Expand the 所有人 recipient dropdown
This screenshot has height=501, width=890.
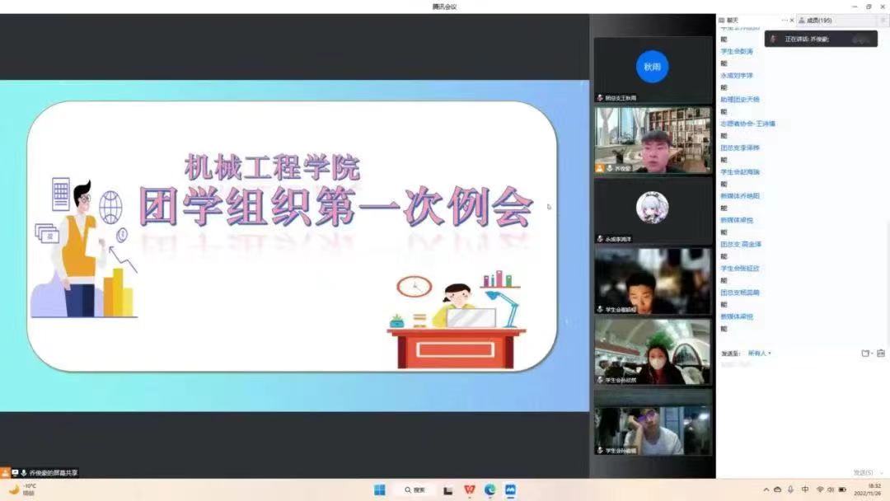point(759,354)
